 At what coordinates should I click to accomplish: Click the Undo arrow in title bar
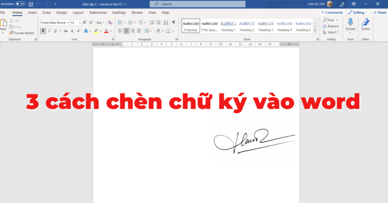coord(38,4)
